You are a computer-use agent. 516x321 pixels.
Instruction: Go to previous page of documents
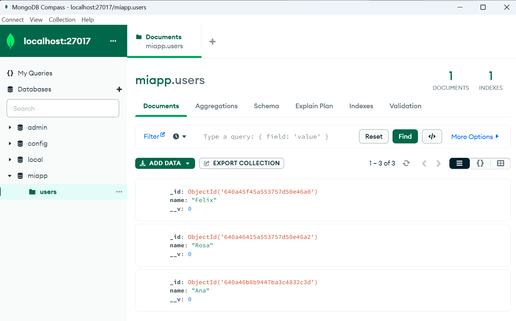click(424, 163)
